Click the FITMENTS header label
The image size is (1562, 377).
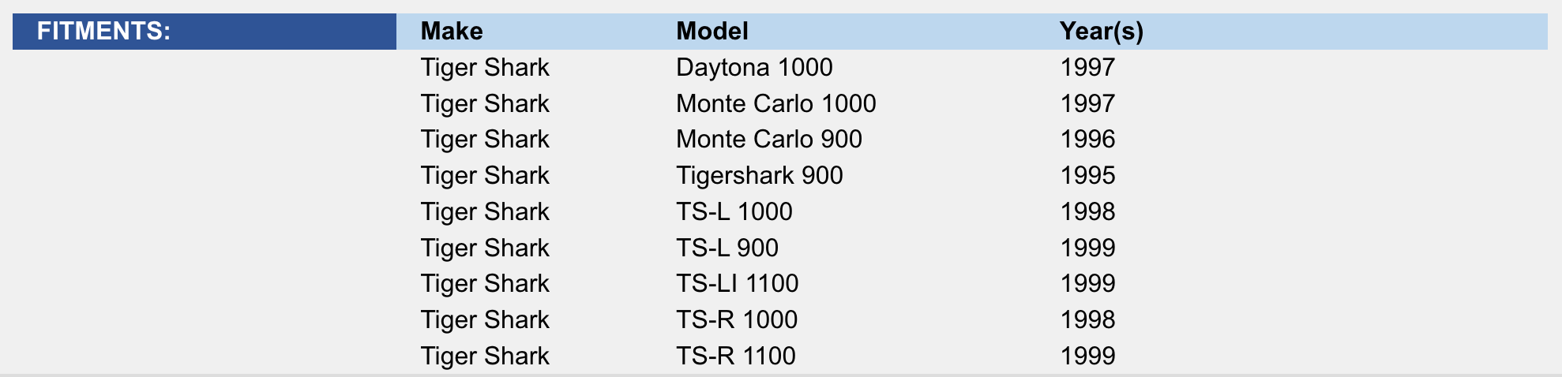103,32
